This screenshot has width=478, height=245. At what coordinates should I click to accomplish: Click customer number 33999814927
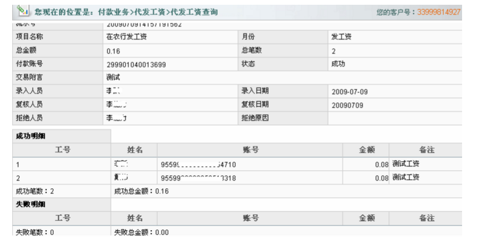click(x=438, y=12)
